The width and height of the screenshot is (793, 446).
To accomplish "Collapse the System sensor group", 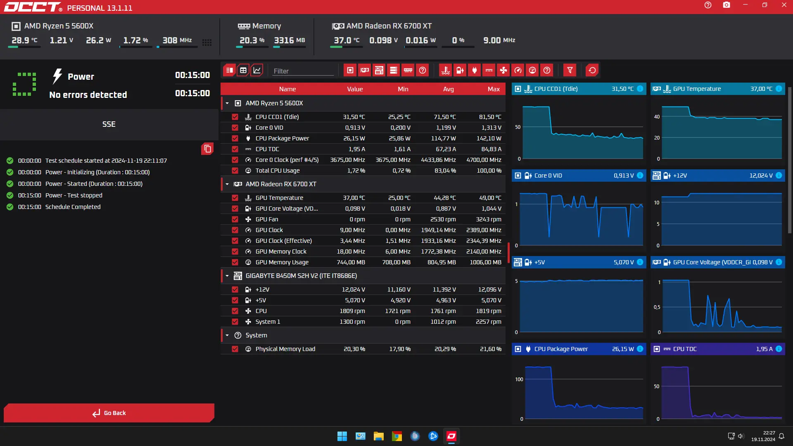I will (x=227, y=335).
